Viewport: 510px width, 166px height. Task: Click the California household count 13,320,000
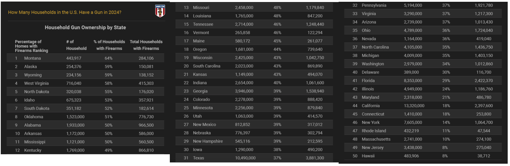point(414,106)
